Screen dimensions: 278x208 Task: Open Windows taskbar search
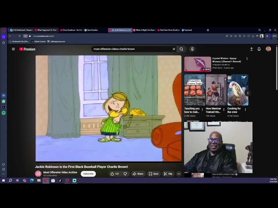click(10, 181)
